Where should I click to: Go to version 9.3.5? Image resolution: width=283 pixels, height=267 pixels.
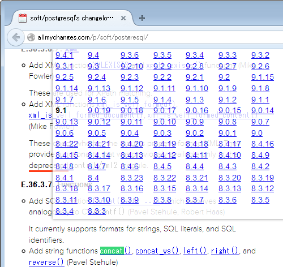pyautogui.click(x=162, y=55)
